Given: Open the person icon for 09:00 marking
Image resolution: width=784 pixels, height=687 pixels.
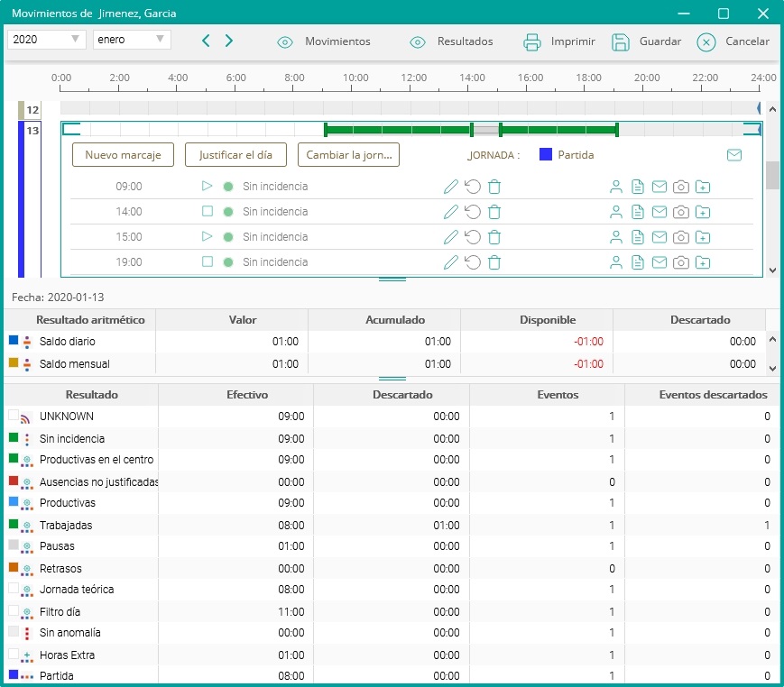Looking at the screenshot, I should 616,187.
